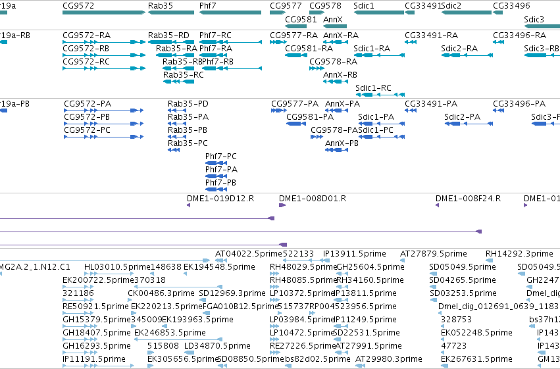Select the Rab35-PC protein label

(188, 143)
